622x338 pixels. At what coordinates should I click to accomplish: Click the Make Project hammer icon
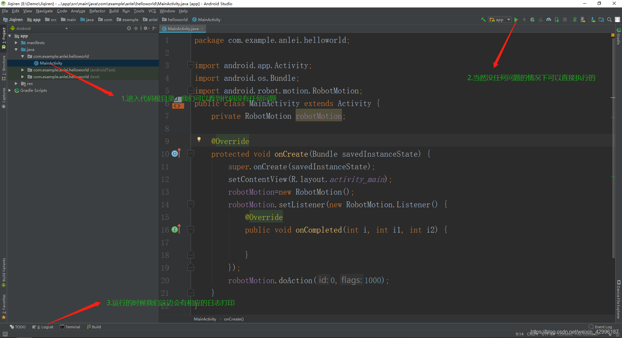[x=483, y=20]
